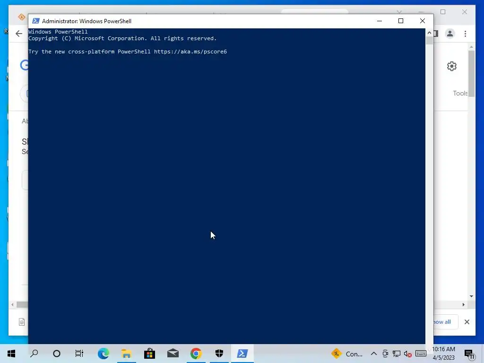484x363 pixels.
Task: Launch Microsoft Edge from the taskbar
Action: point(103,354)
